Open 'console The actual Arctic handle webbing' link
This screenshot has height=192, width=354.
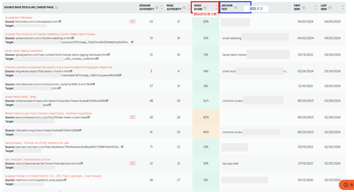click(50, 34)
